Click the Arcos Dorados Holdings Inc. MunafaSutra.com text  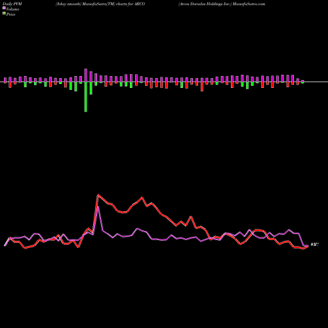click(x=222, y=4)
